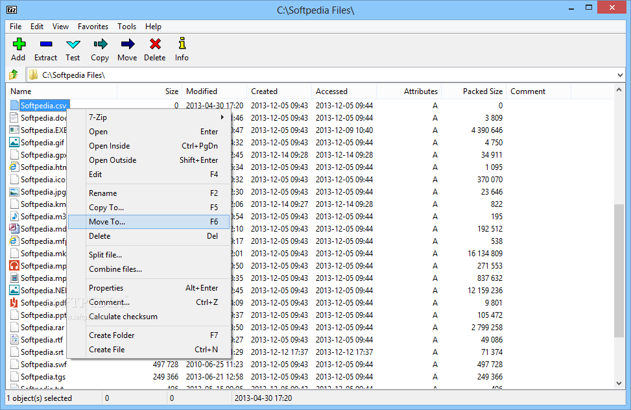Select the Softpedia.NEF file icon
The height and width of the screenshot is (410, 631).
[x=14, y=290]
